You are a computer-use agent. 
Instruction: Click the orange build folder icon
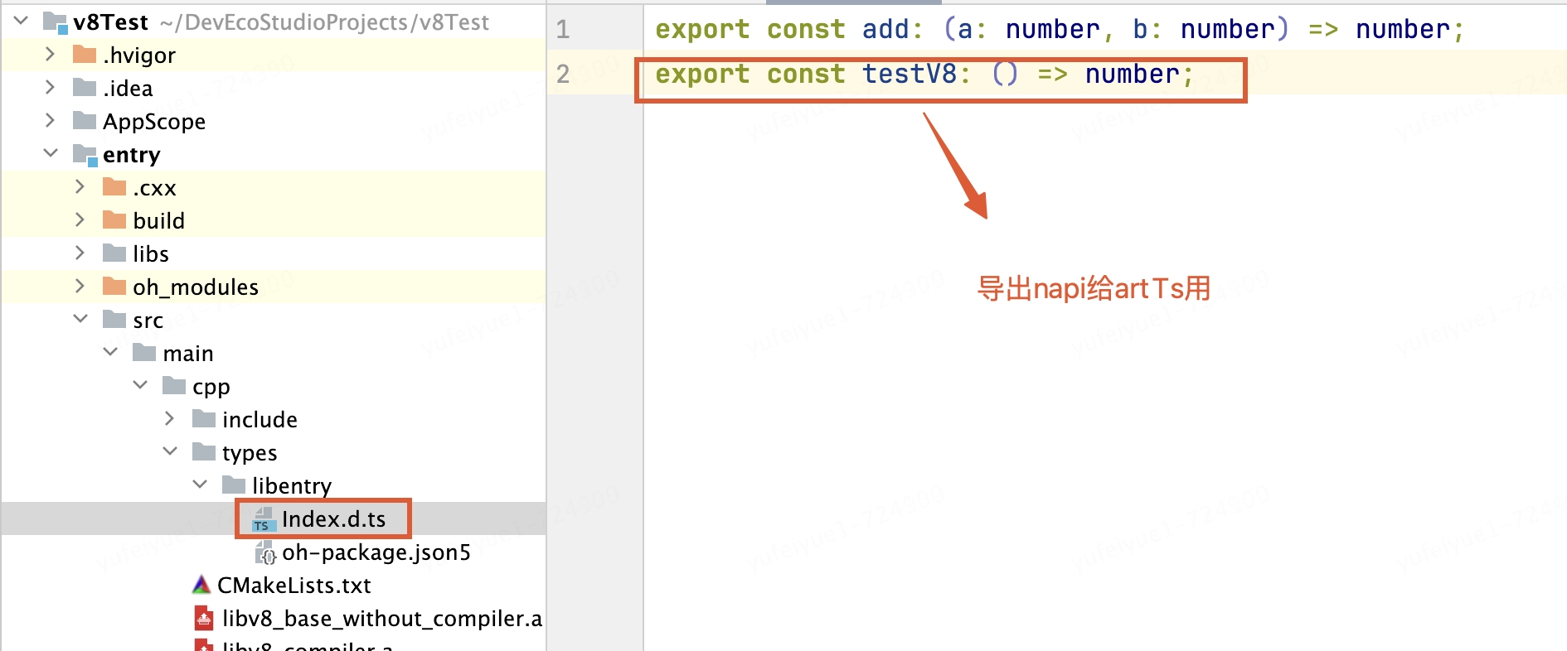pos(114,220)
